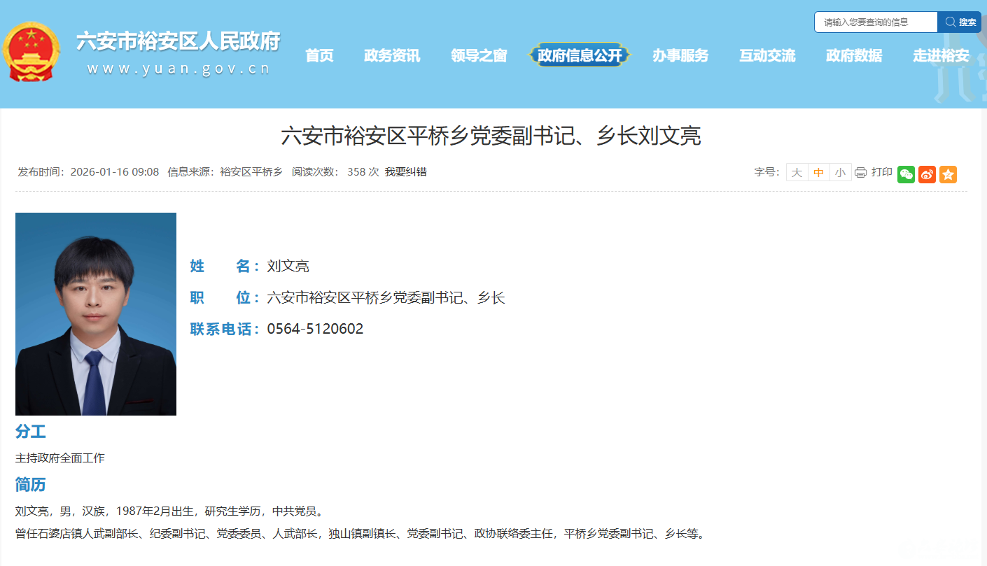Click the printer icon to print the page
The image size is (987, 566).
tap(860, 172)
